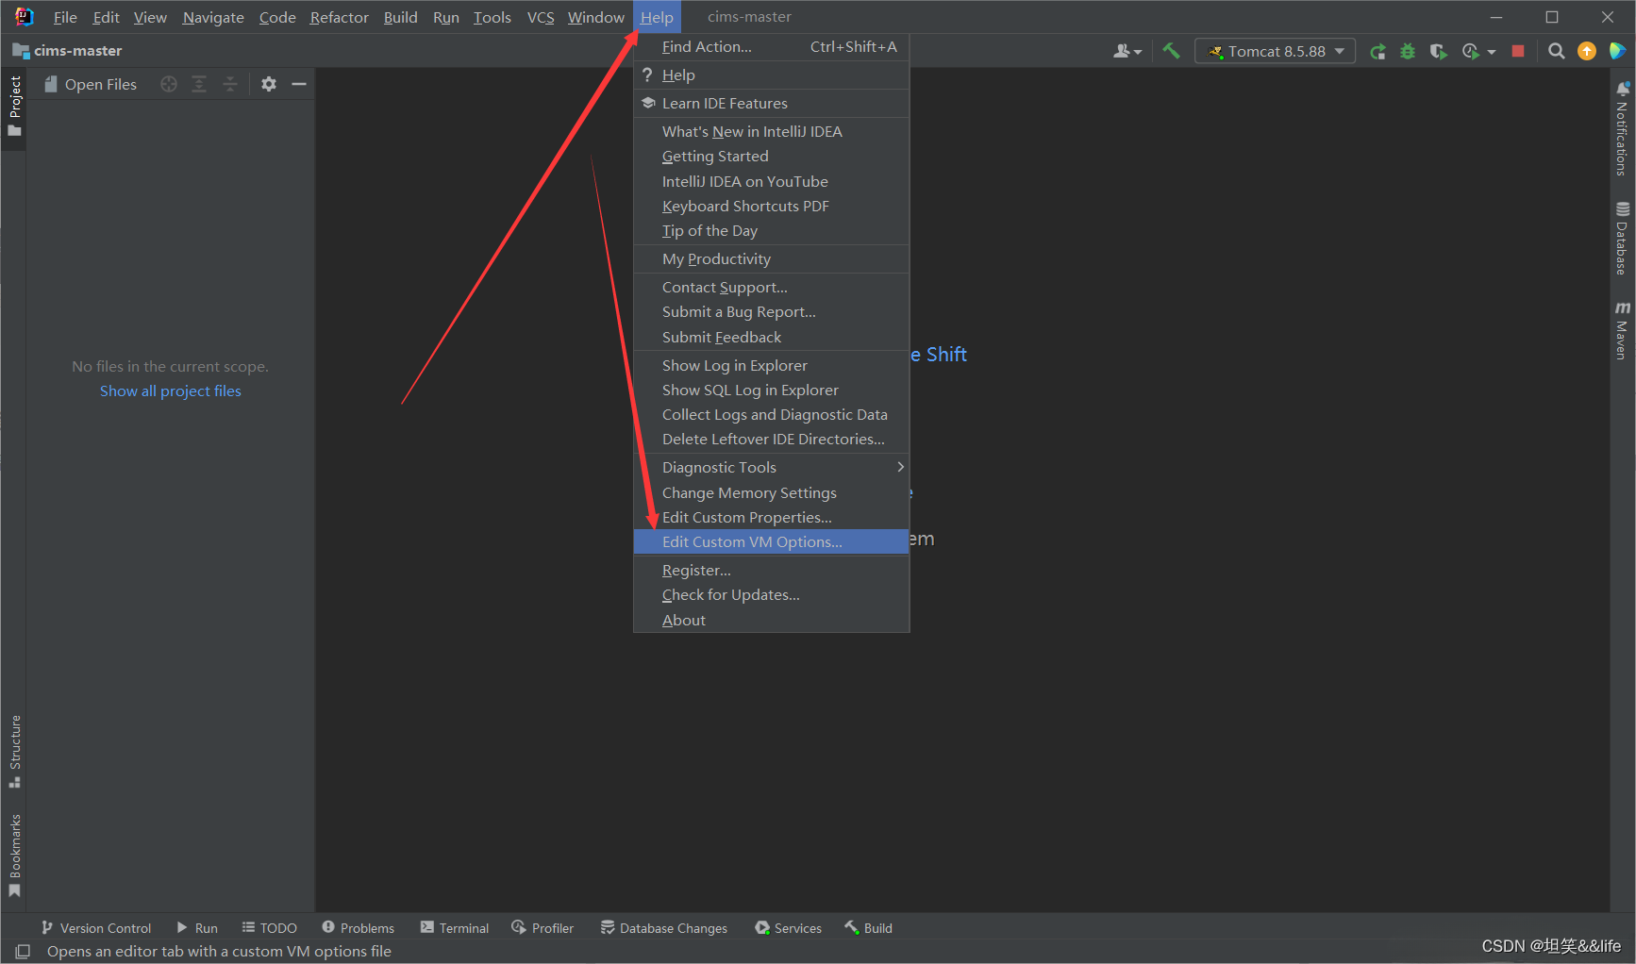Open the Terminal tool tab
The image size is (1636, 964).
point(455,928)
